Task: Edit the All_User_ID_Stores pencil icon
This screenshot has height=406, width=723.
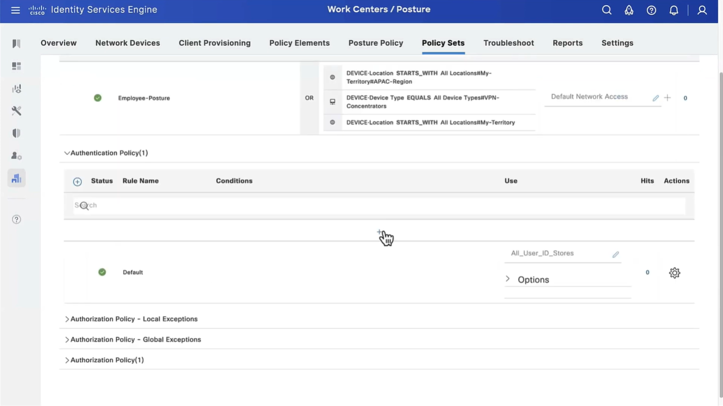Action: [x=616, y=254]
